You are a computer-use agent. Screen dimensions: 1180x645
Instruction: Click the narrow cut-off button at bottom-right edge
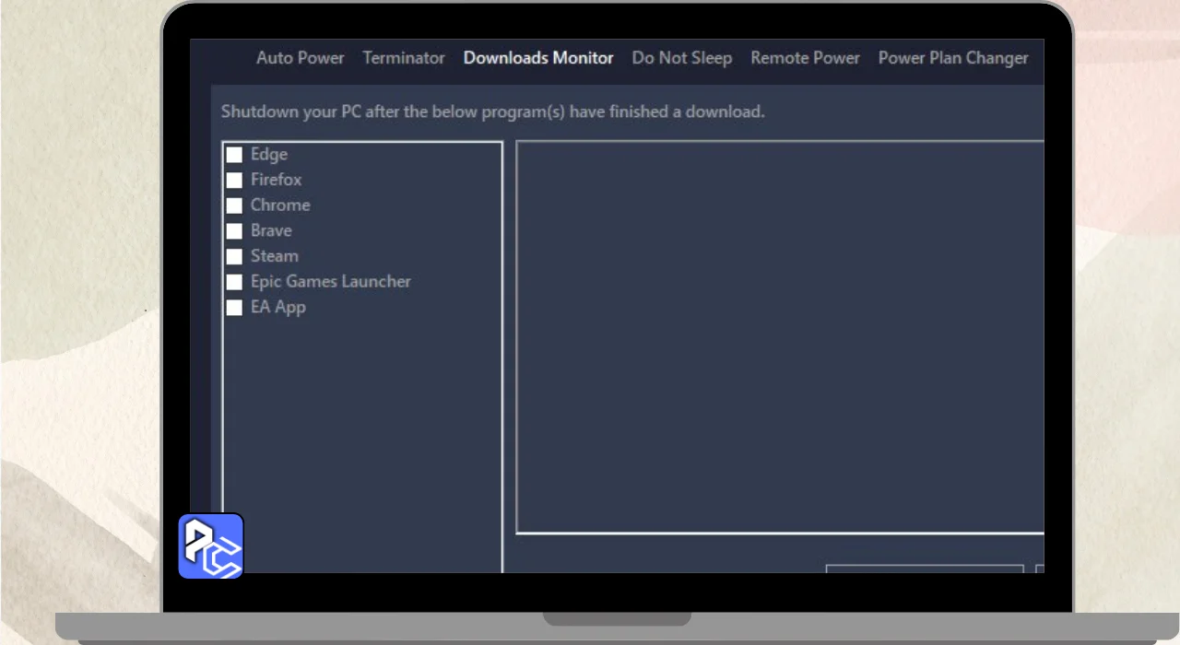click(x=1040, y=569)
